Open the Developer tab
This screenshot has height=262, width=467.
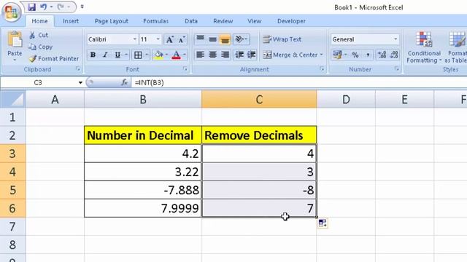point(291,21)
